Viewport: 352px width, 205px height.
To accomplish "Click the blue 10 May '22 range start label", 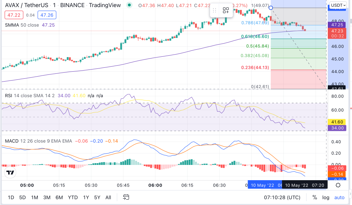I will pos(265,185).
